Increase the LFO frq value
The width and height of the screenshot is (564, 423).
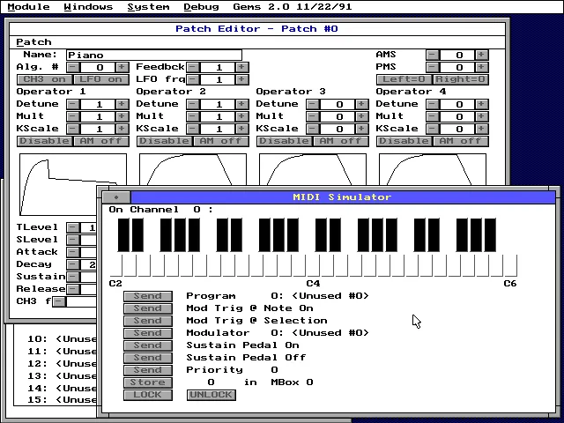coord(241,79)
